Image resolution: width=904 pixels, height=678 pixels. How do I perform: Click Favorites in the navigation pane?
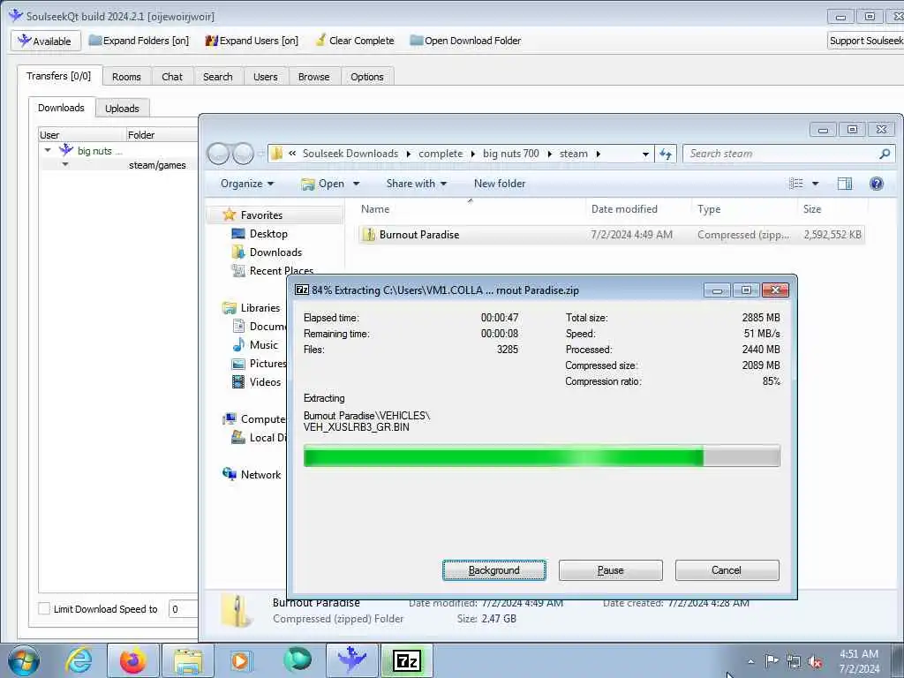(x=261, y=215)
